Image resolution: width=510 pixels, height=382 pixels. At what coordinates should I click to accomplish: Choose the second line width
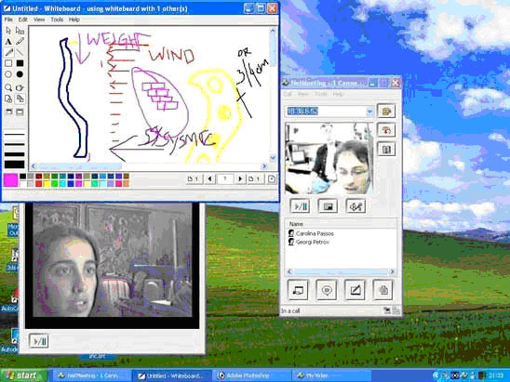tap(14, 144)
